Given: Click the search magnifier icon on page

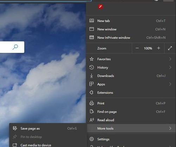Looking at the screenshot, I should pos(15,47).
